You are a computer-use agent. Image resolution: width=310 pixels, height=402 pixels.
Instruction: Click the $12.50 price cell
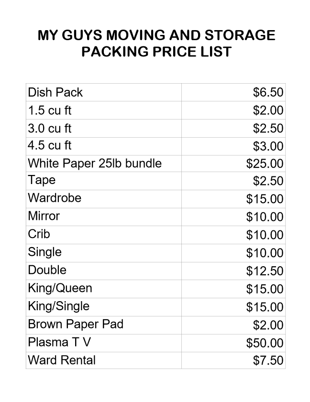click(x=233, y=271)
